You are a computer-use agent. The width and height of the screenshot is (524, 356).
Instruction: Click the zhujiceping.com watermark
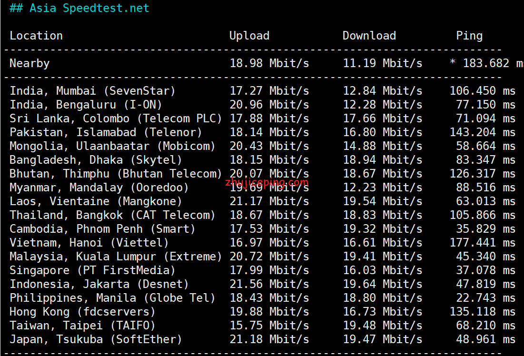click(267, 182)
